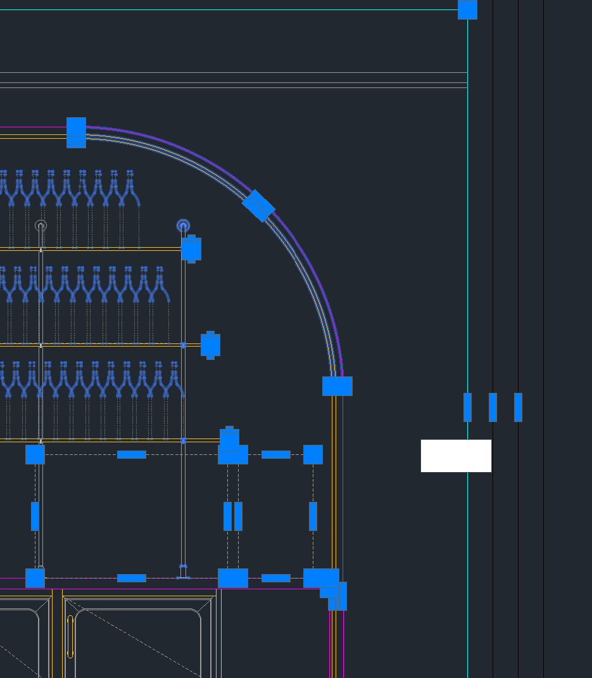Select the square grip at the bottom of the arc
592x678 pixels.
pos(337,385)
